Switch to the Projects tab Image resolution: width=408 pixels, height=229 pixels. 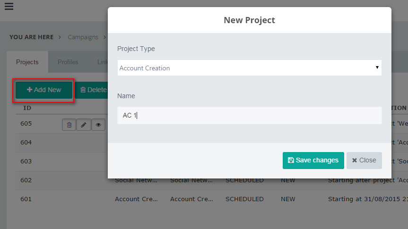click(27, 62)
